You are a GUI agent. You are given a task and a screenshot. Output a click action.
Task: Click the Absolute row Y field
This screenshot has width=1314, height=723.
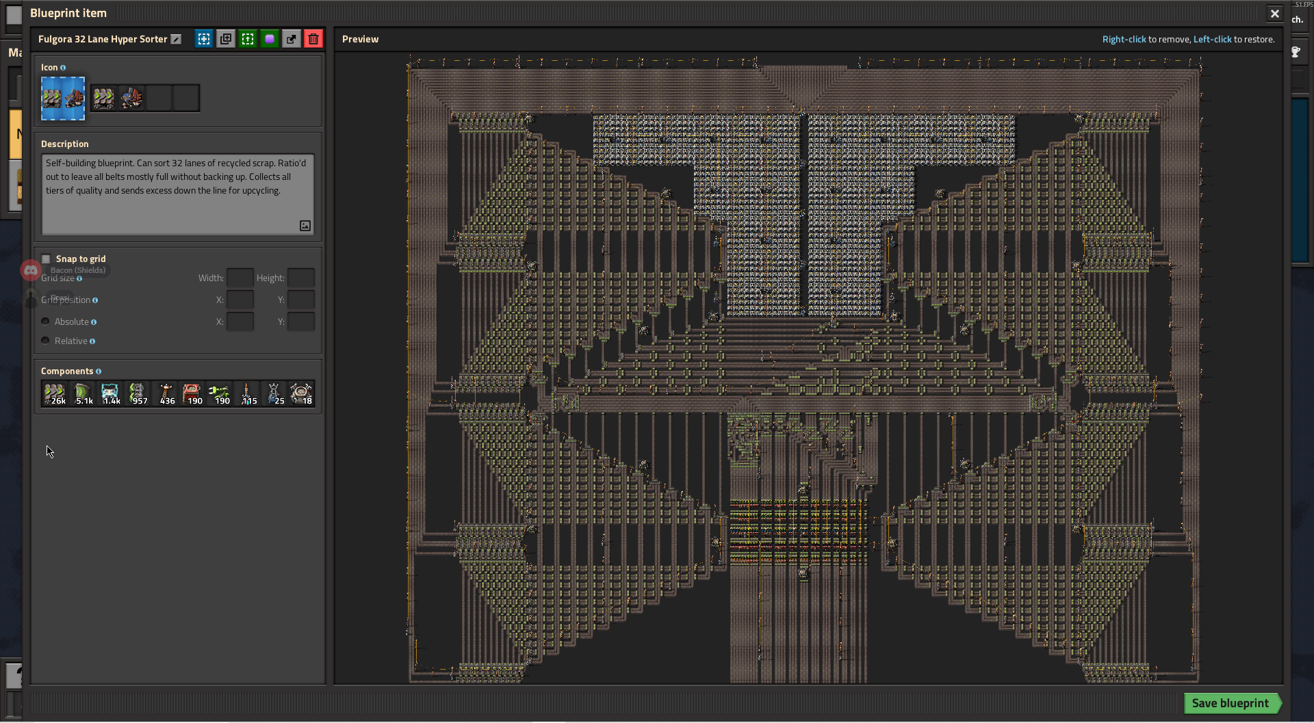click(301, 321)
